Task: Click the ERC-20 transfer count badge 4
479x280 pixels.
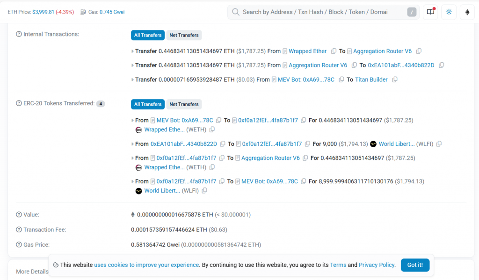Action: [x=101, y=103]
